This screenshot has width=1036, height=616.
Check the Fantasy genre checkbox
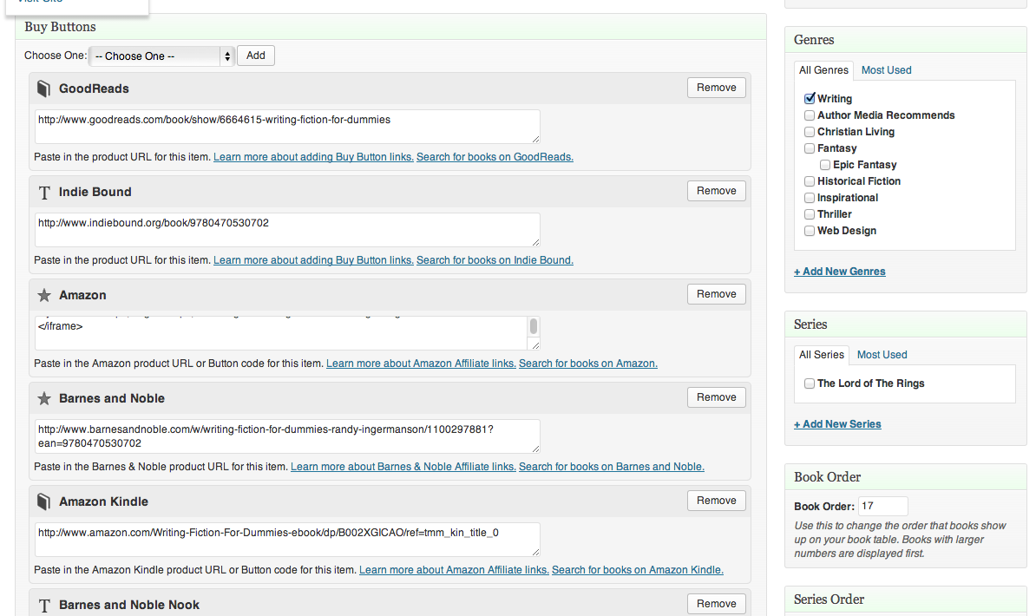(810, 148)
